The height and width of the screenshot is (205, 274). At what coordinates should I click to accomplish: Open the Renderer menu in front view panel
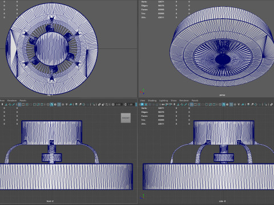12,101
